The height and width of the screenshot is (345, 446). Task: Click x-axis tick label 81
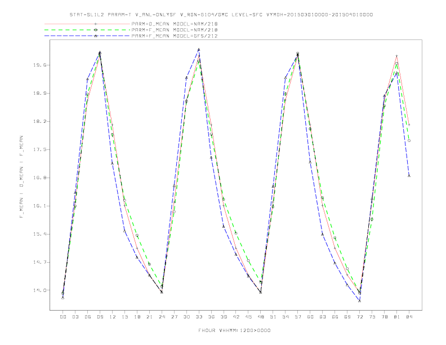tap(397, 317)
